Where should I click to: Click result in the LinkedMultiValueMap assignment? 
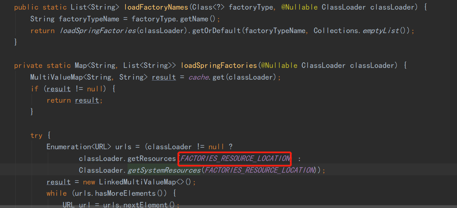[59, 182]
